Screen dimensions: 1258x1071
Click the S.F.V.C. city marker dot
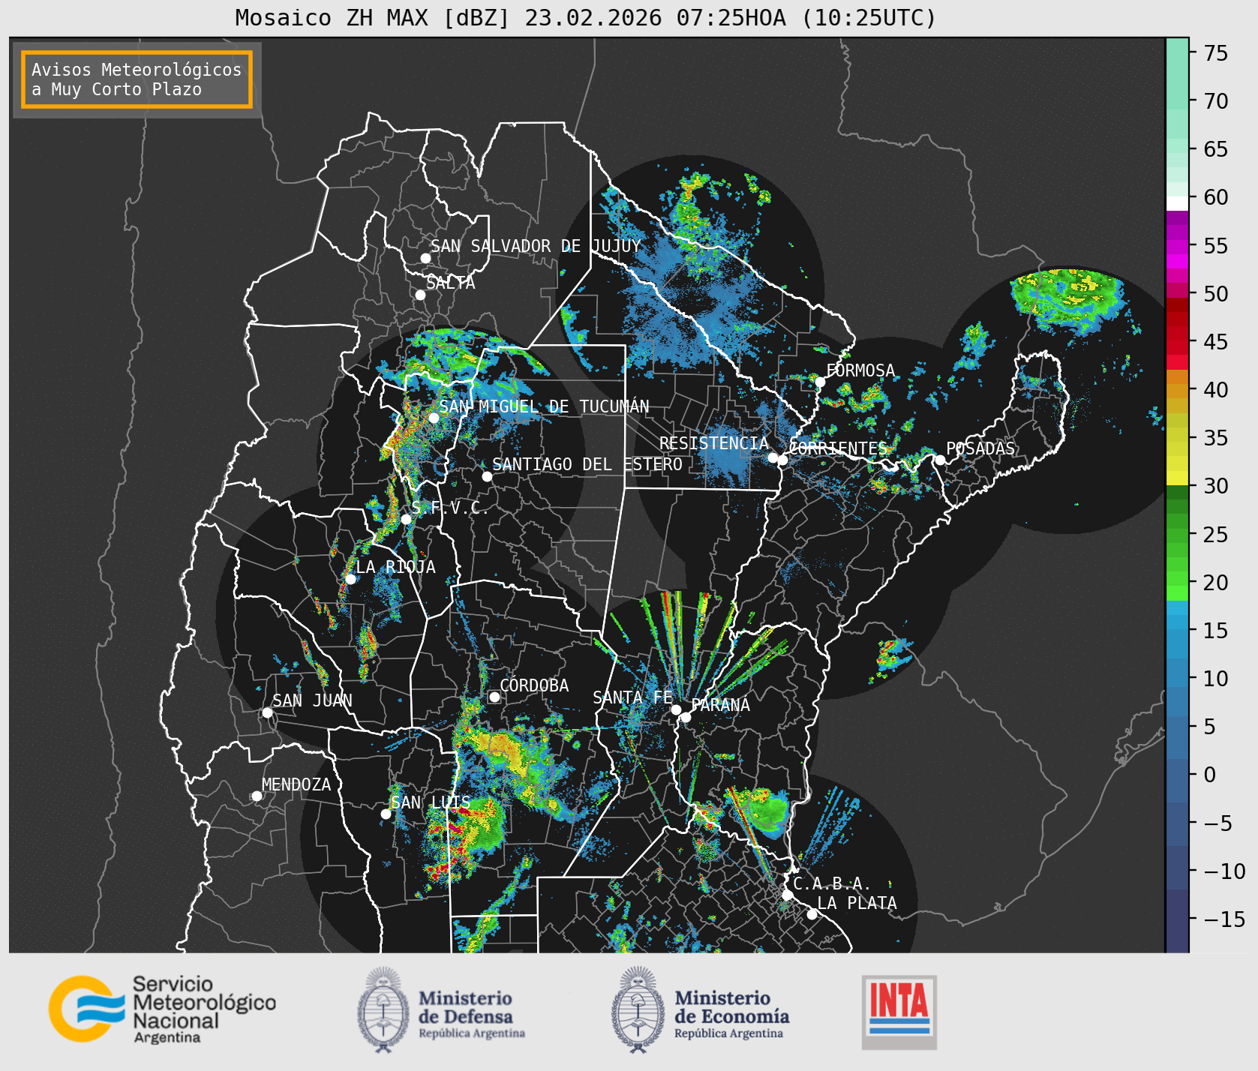point(406,519)
